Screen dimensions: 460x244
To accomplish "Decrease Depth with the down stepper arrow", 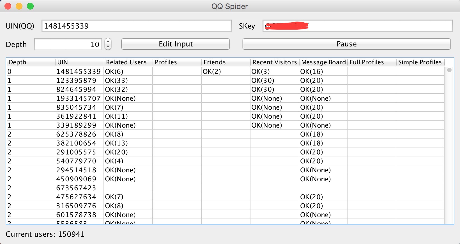I will [x=108, y=47].
